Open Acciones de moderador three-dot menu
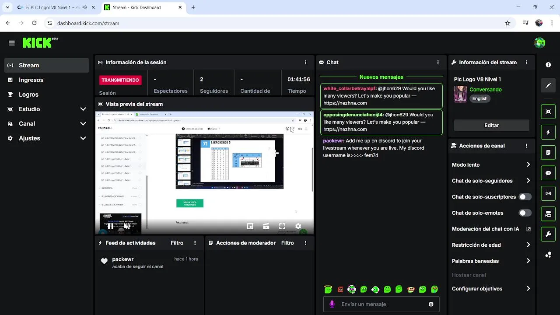 point(305,243)
